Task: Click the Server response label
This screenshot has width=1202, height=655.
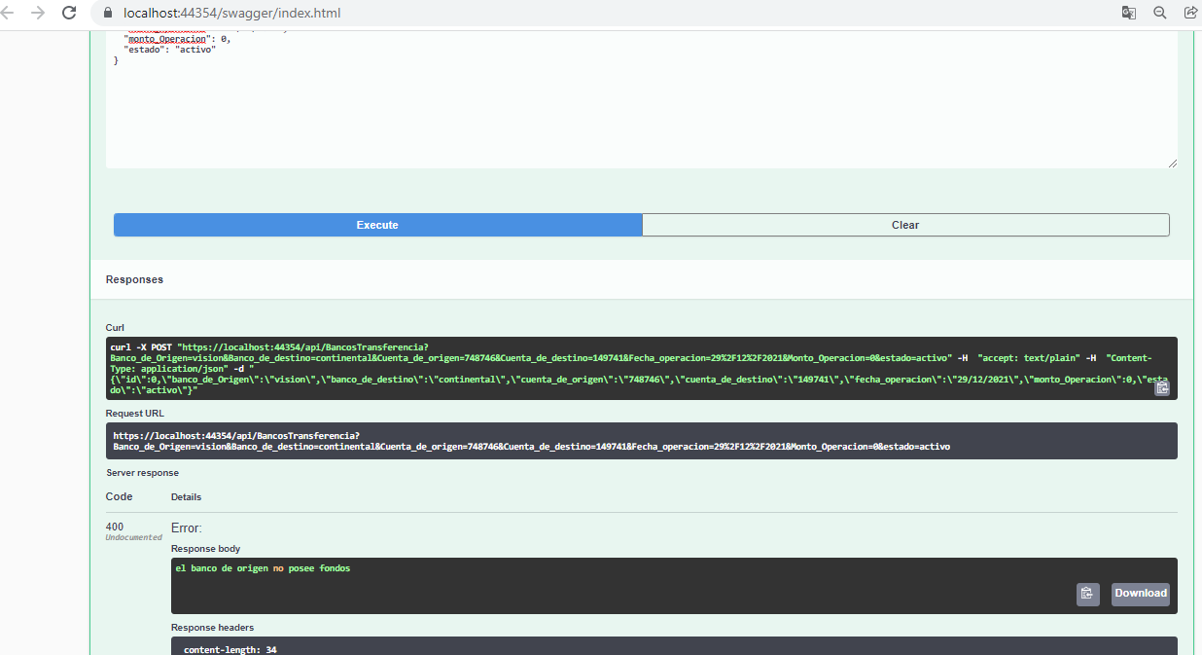Action: (142, 473)
